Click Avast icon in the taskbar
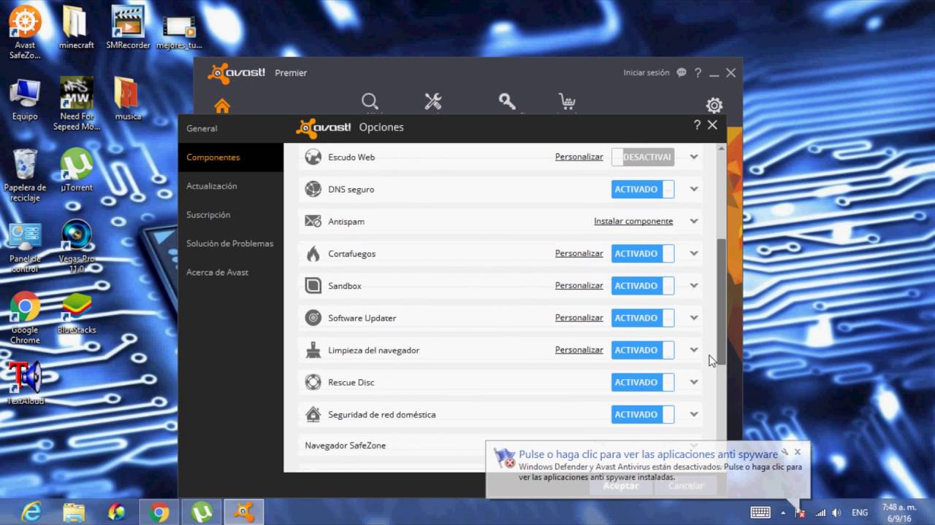Image resolution: width=935 pixels, height=525 pixels. click(244, 512)
